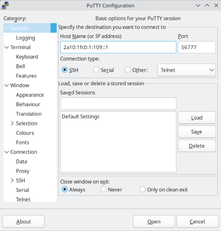Click the Save session button

click(x=197, y=132)
